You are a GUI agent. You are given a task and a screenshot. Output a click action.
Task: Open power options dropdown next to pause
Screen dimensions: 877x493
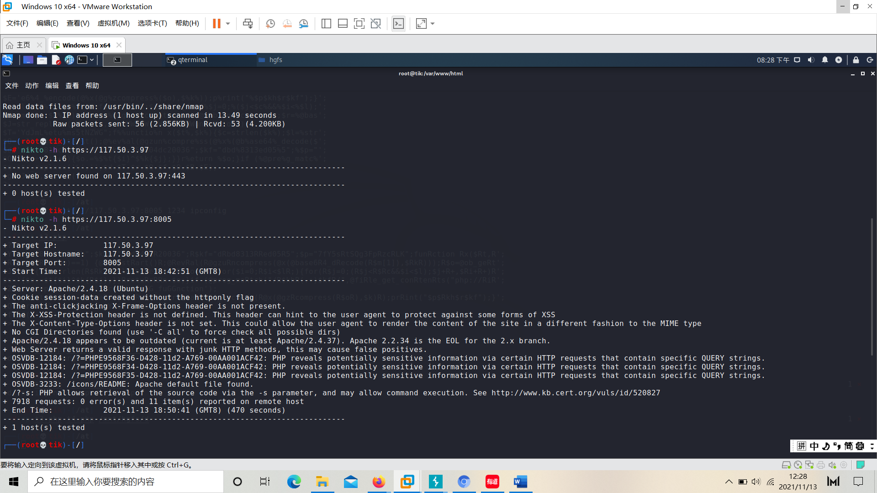[x=228, y=23]
